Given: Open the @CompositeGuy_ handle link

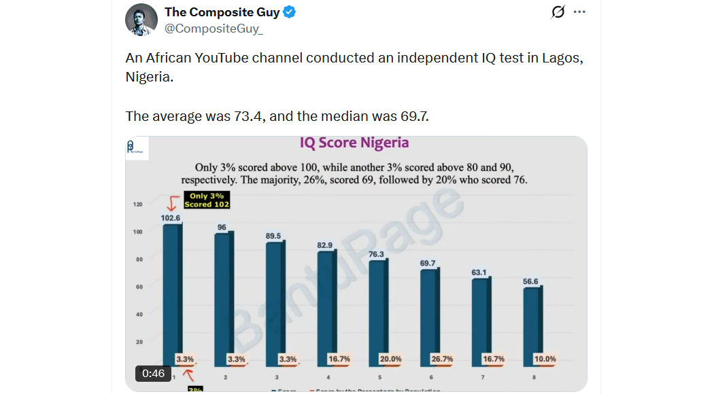Looking at the screenshot, I should [x=214, y=29].
